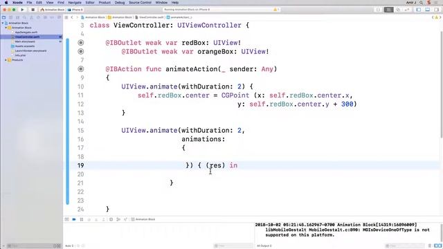Toggle the Inspectors panel visibility

437,10
